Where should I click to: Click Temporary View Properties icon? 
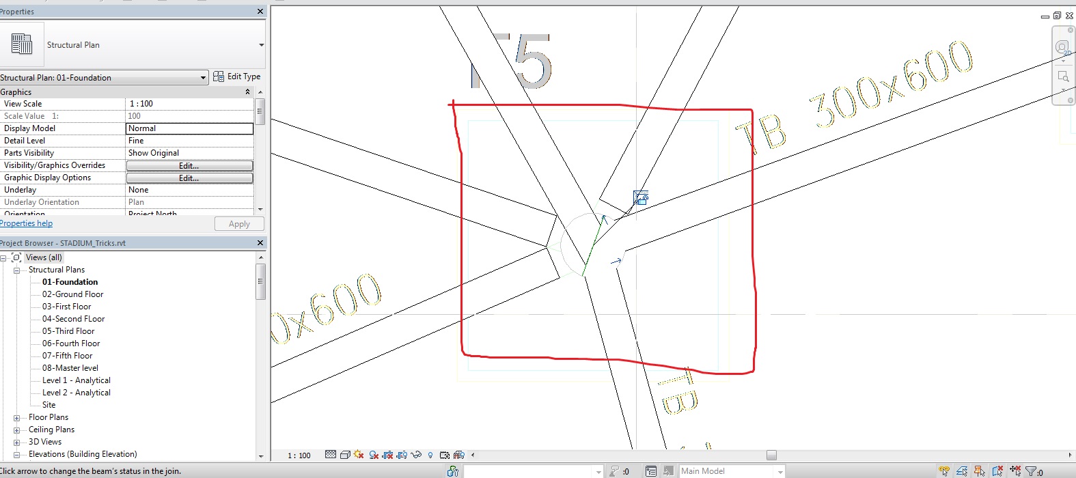point(445,455)
